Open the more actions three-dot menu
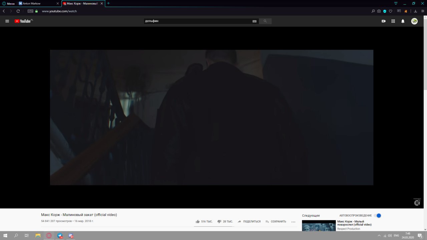The width and height of the screenshot is (427, 240). (x=293, y=222)
